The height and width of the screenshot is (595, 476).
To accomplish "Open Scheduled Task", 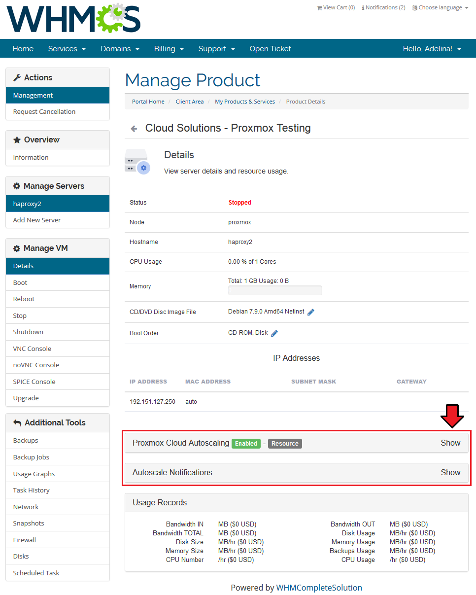I will coord(58,573).
